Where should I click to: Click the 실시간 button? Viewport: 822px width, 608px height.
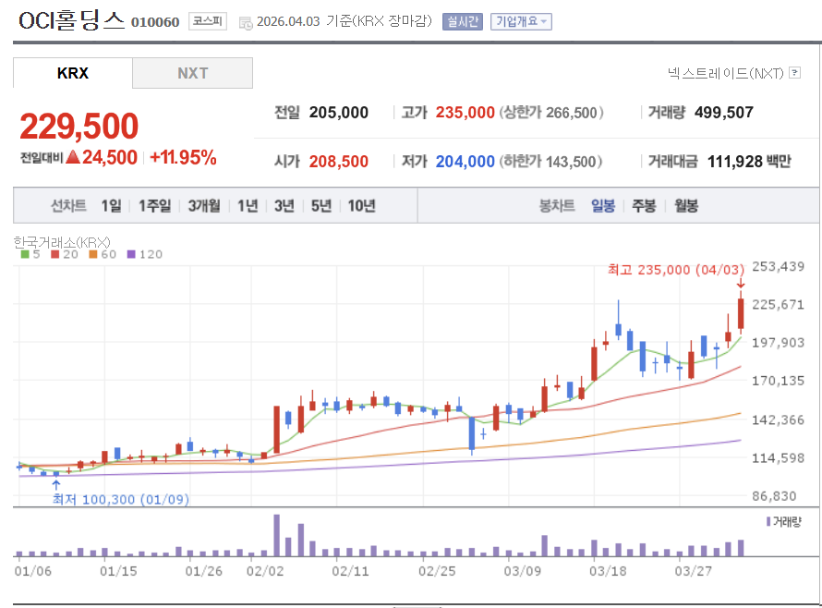pos(463,21)
